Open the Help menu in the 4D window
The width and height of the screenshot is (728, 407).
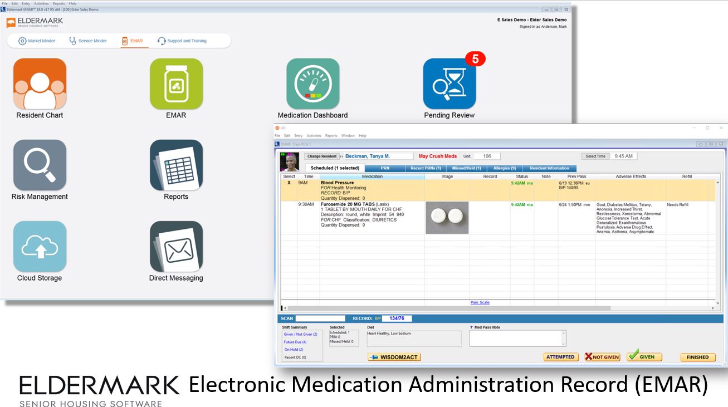(x=363, y=136)
